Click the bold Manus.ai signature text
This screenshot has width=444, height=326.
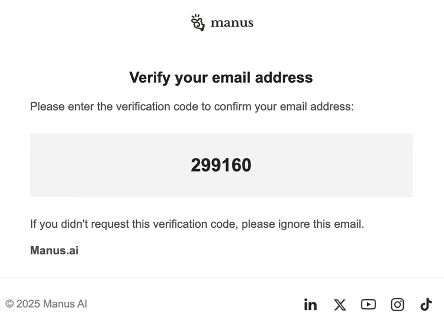click(x=54, y=250)
